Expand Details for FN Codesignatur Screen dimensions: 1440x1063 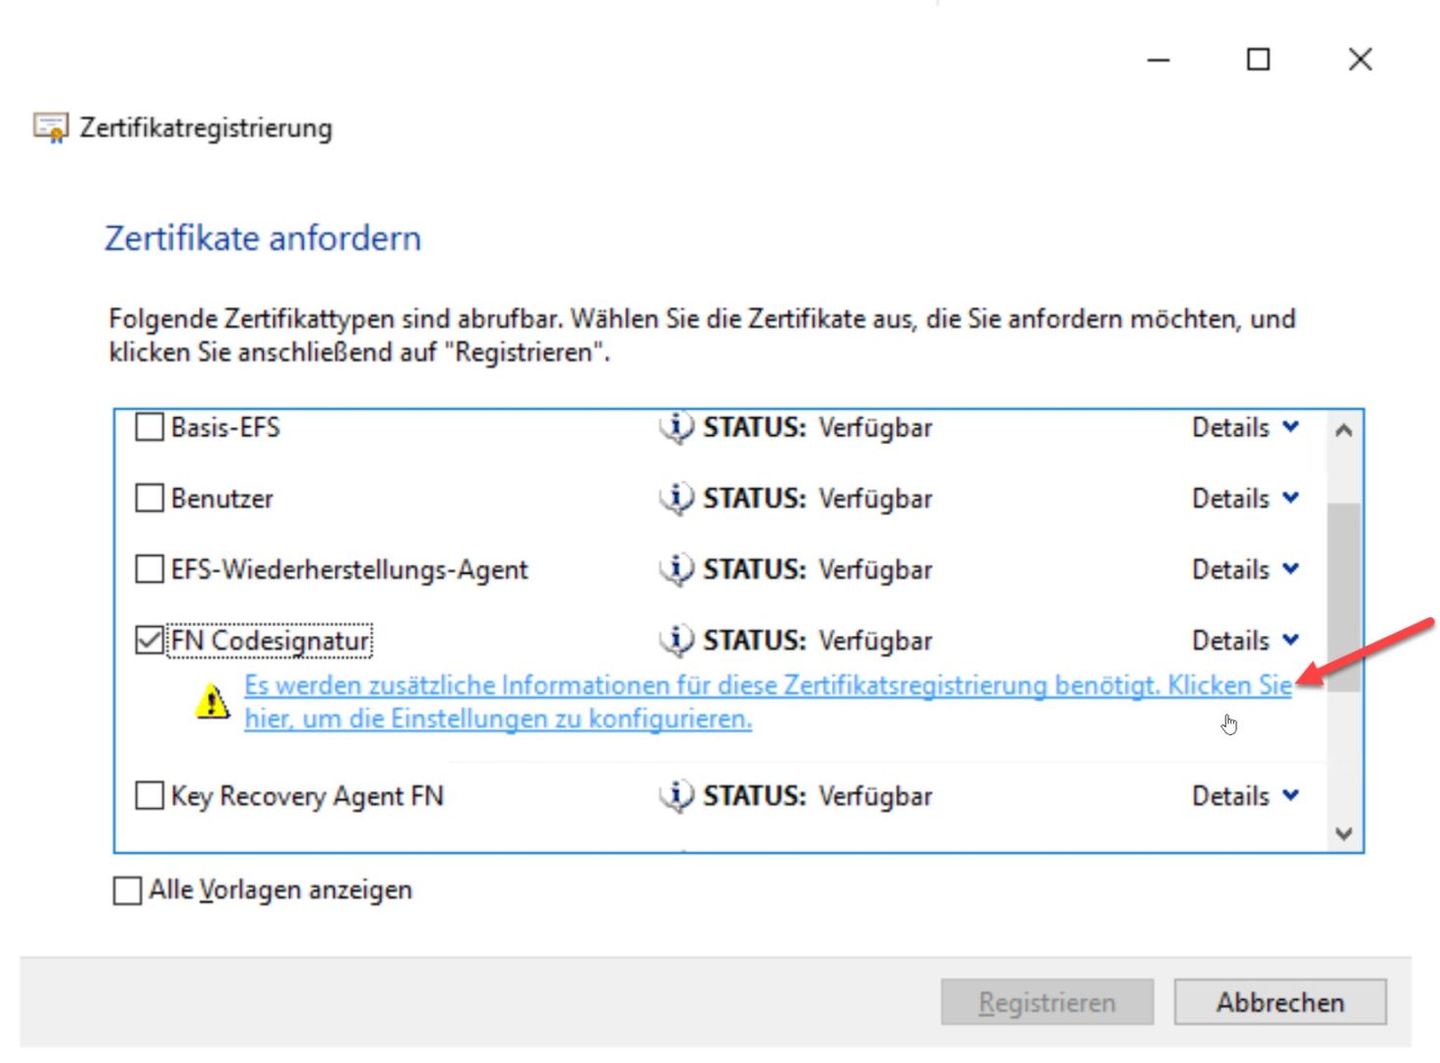1245,641
